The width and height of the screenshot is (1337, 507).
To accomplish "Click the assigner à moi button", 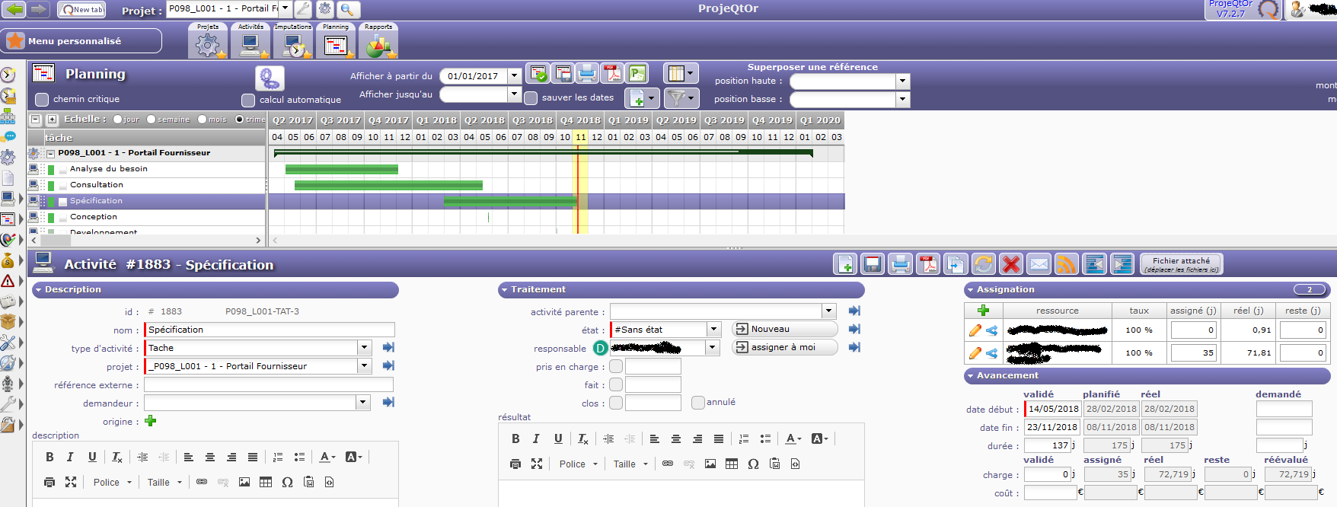I will pos(784,347).
